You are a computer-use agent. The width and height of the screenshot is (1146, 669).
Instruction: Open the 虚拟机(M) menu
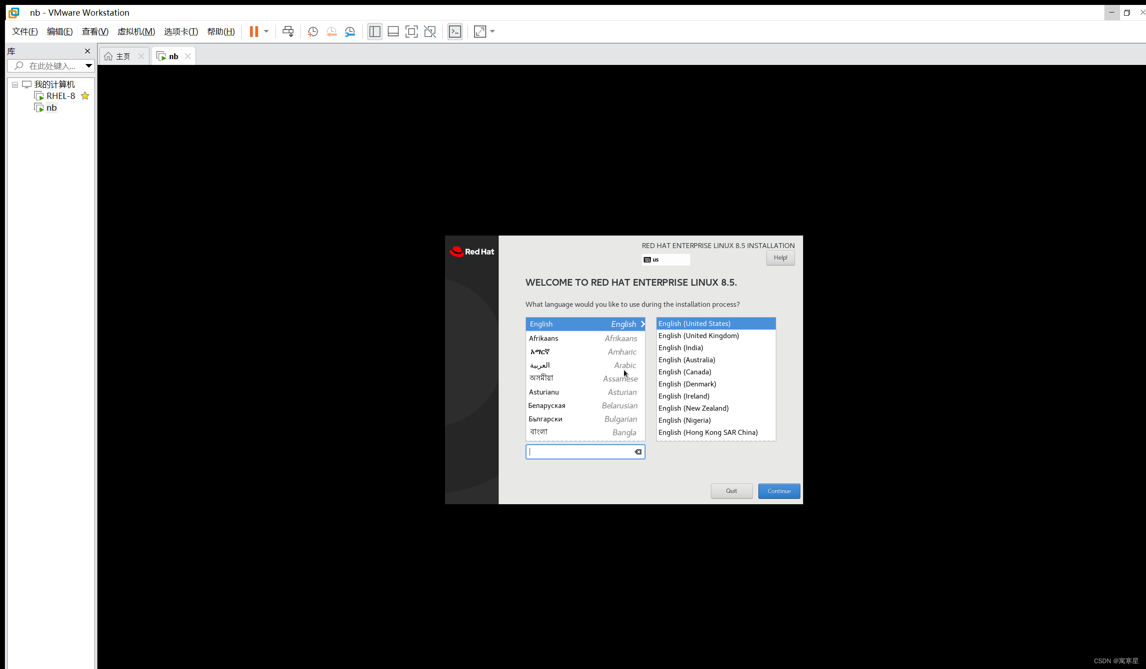[136, 31]
